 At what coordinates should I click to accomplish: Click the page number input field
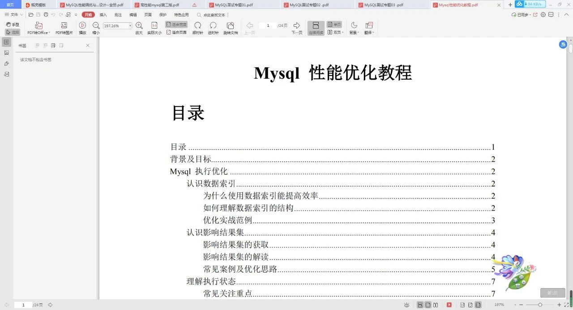[268, 25]
